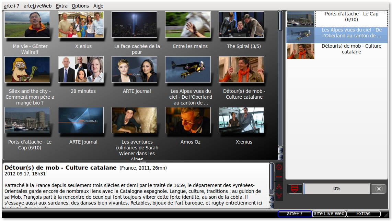Viewport: 392px width, 221px height.
Task: Click the red down arrow icon
Action: click(279, 196)
